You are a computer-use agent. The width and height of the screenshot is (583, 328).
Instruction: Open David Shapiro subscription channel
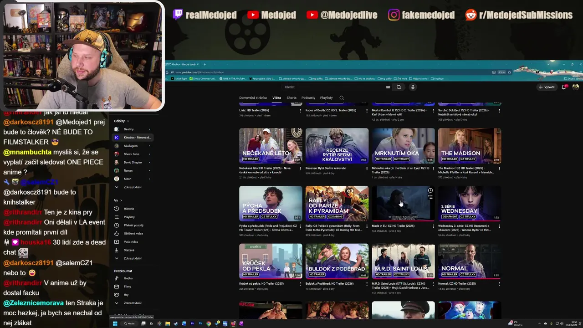coord(133,162)
